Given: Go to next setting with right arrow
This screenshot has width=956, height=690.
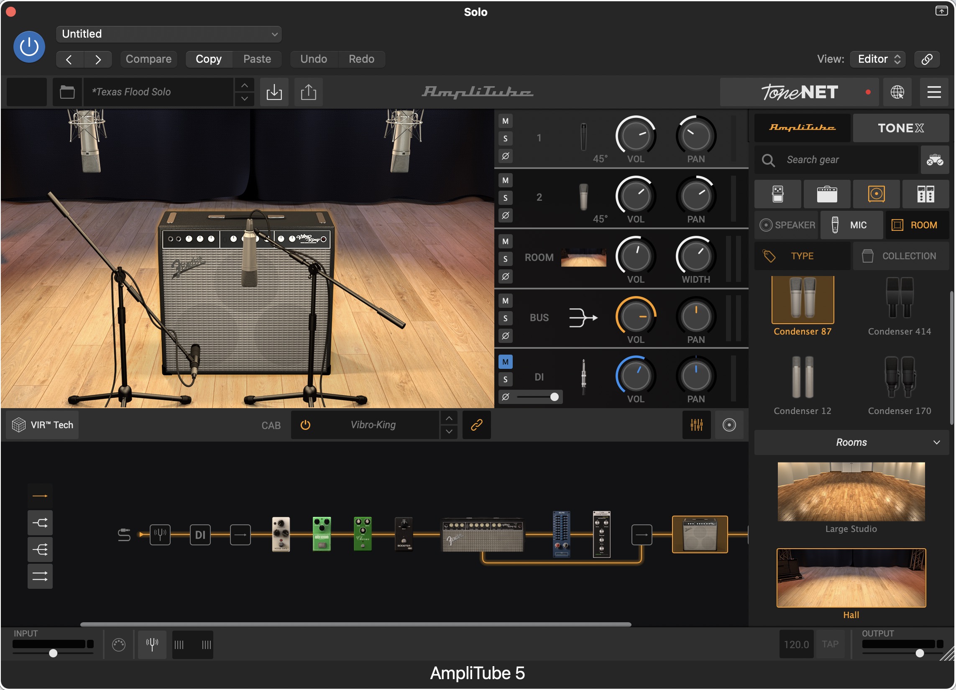Looking at the screenshot, I should (98, 59).
